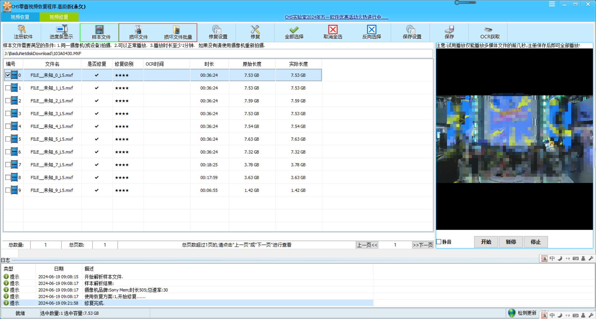This screenshot has width=596, height=319.
Task: Click 选中数量:1 选中容量:7.53 GB status text
Action: click(70, 313)
